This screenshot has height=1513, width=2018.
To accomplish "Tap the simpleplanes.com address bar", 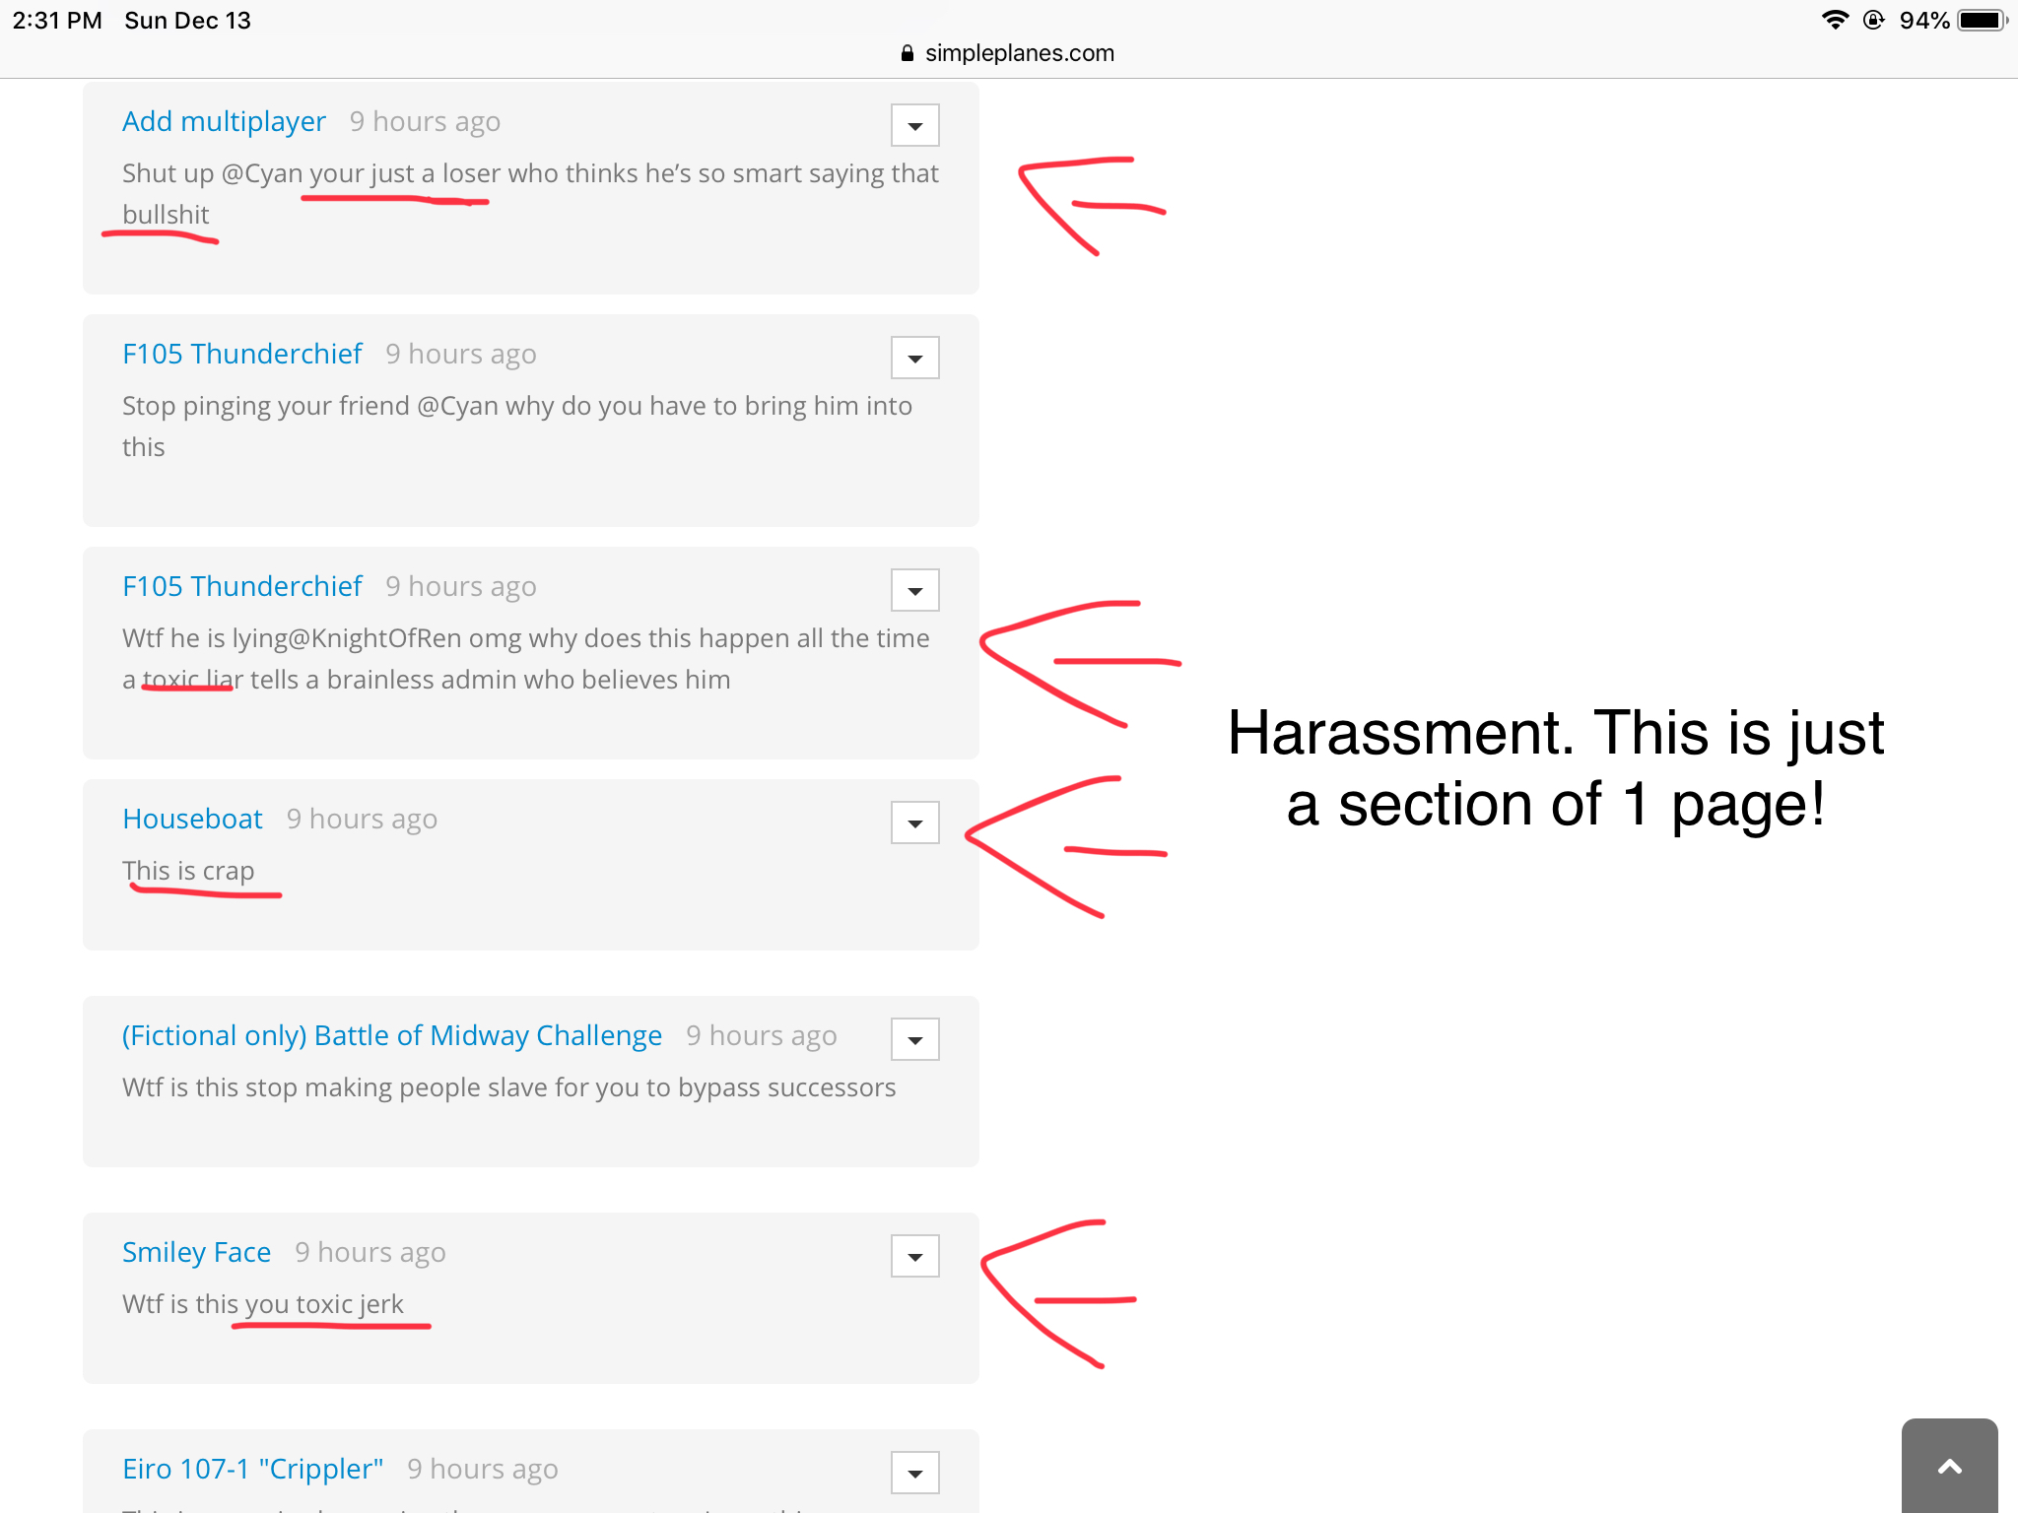I will pyautogui.click(x=1019, y=53).
